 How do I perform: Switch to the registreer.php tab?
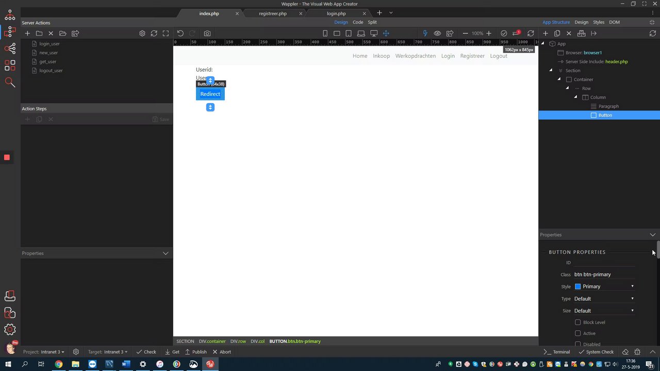tap(272, 13)
